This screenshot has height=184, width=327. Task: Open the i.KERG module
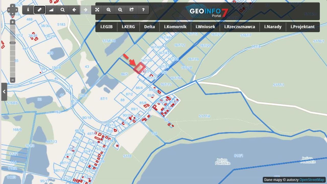coord(128,27)
